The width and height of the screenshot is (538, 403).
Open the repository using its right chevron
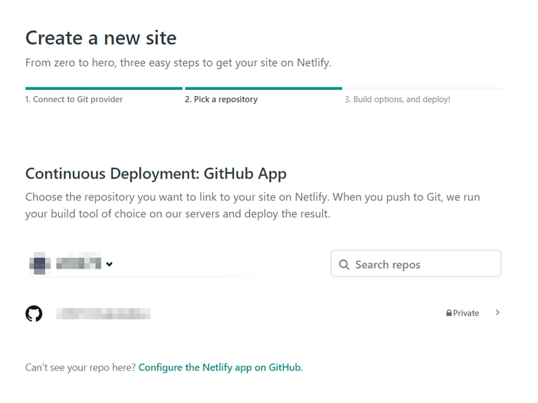[498, 312]
